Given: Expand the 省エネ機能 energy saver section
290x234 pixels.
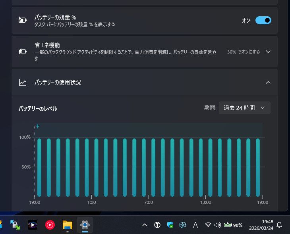Looking at the screenshot, I should click(x=268, y=52).
